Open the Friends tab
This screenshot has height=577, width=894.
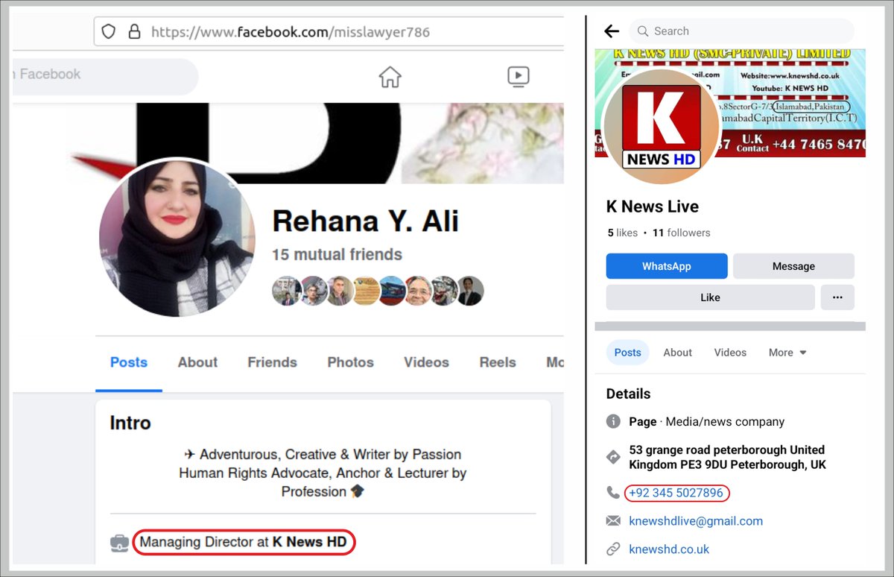[272, 362]
